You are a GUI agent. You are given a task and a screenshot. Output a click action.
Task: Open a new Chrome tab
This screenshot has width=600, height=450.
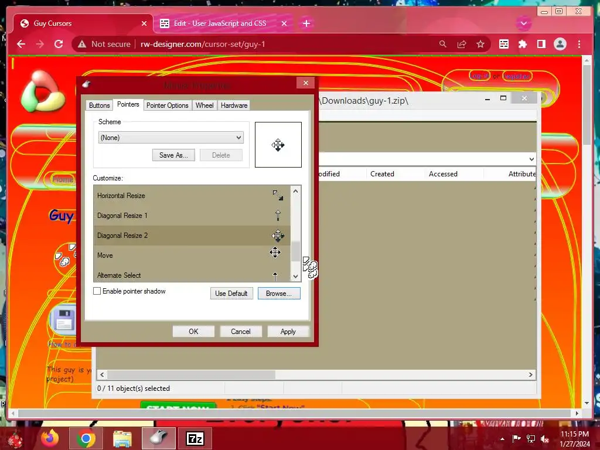click(x=306, y=23)
